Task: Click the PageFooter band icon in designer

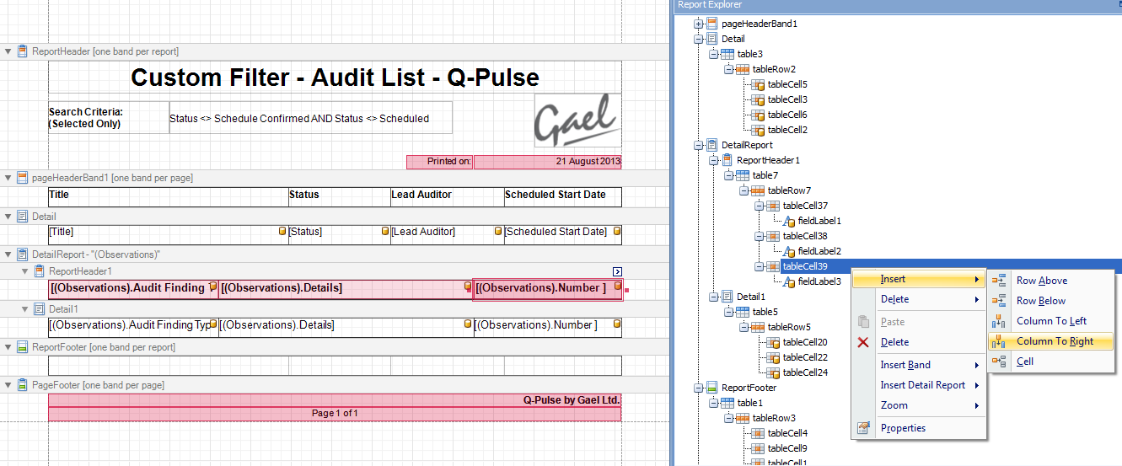Action: (x=23, y=385)
